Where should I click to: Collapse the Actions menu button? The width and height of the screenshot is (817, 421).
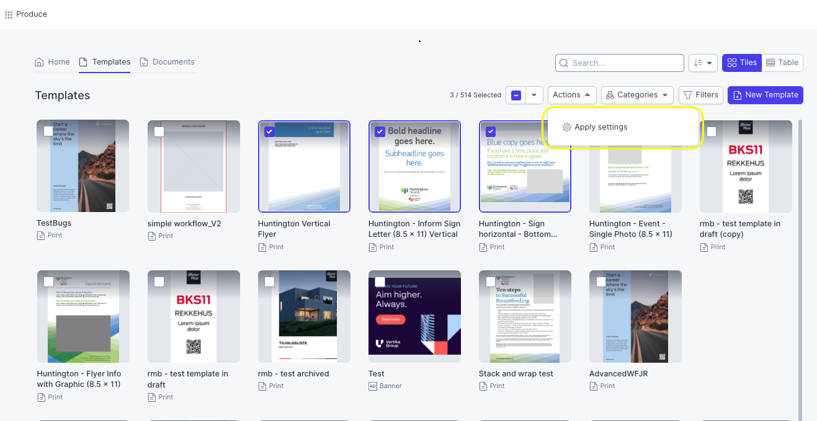click(572, 95)
